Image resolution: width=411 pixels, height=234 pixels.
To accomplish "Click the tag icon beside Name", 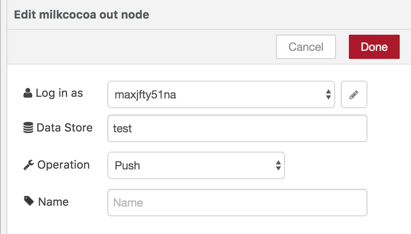I will (29, 201).
